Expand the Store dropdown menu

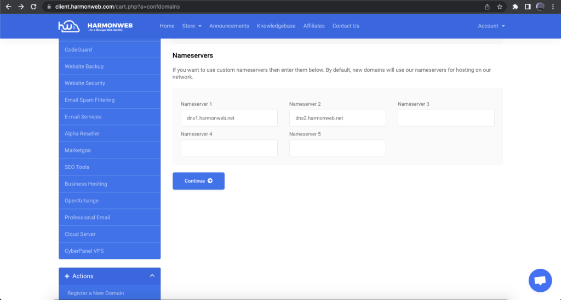click(x=192, y=26)
